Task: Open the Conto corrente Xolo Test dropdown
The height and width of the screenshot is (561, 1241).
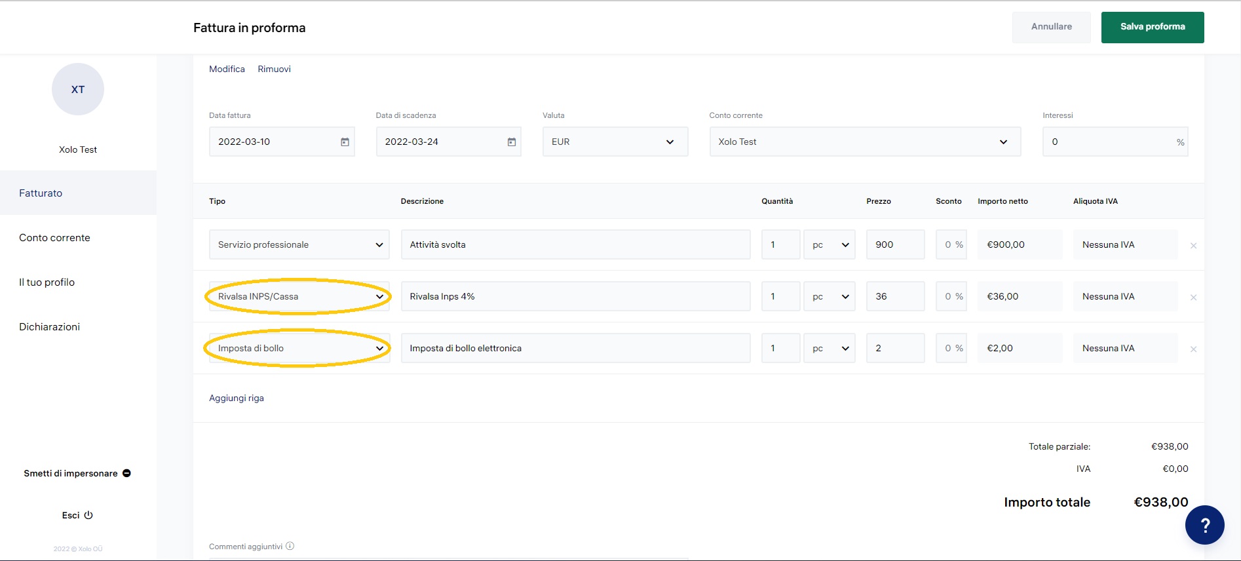Action: pyautogui.click(x=864, y=142)
